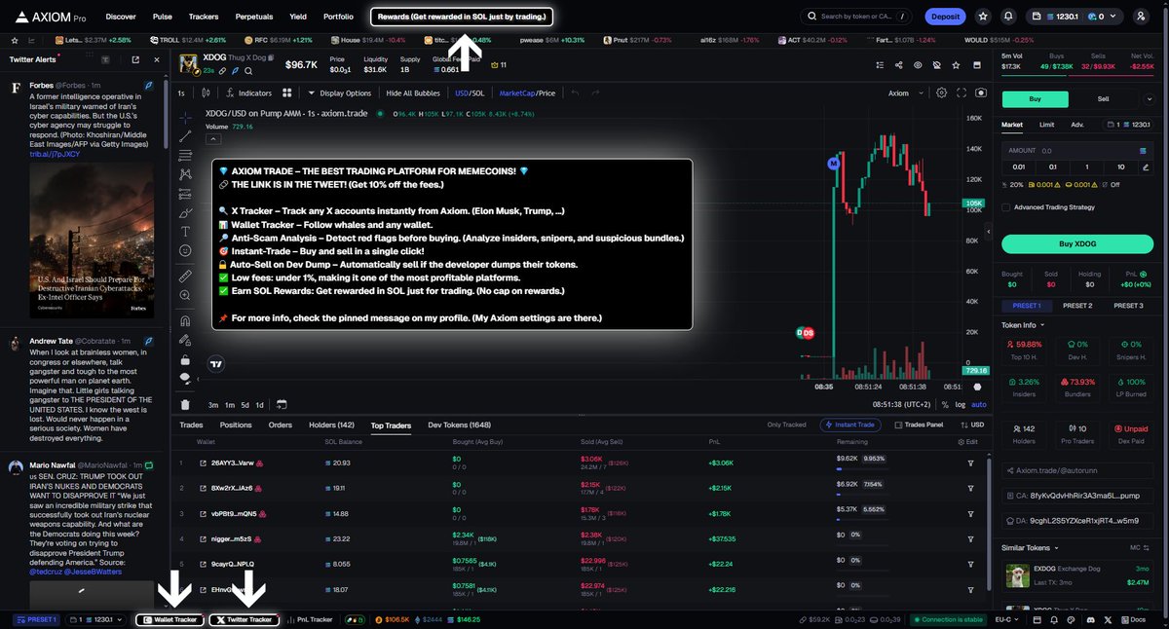This screenshot has width=1169, height=629.
Task: Open the Portfolio page
Action: point(338,17)
